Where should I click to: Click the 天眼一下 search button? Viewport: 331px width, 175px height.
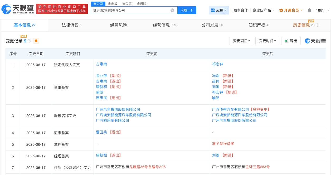coord(187,10)
